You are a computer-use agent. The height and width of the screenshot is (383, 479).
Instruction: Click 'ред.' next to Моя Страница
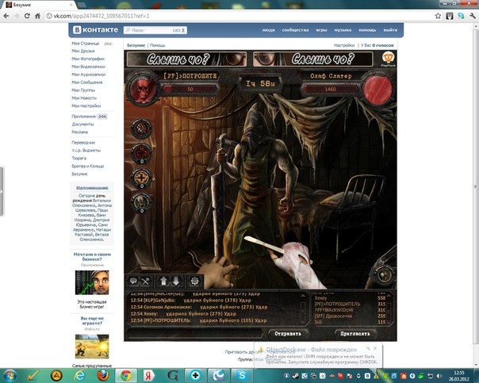[109, 44]
